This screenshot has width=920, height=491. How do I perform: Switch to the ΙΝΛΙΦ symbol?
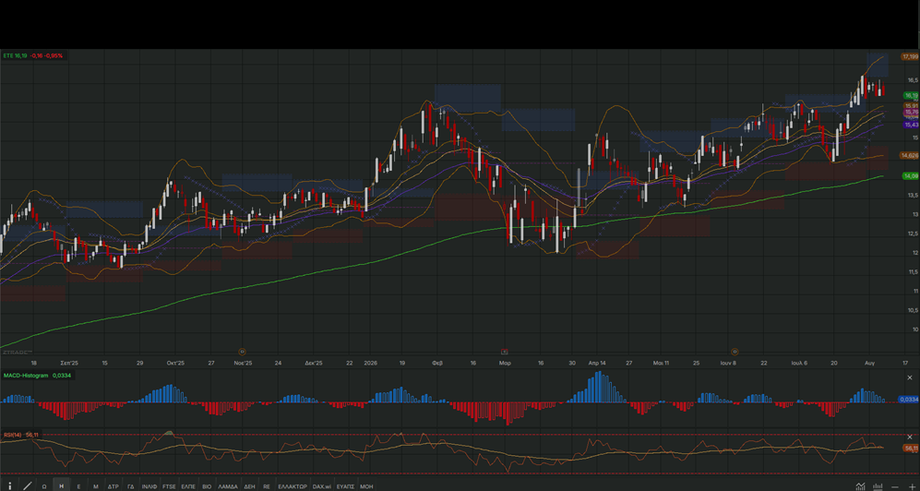point(149,486)
